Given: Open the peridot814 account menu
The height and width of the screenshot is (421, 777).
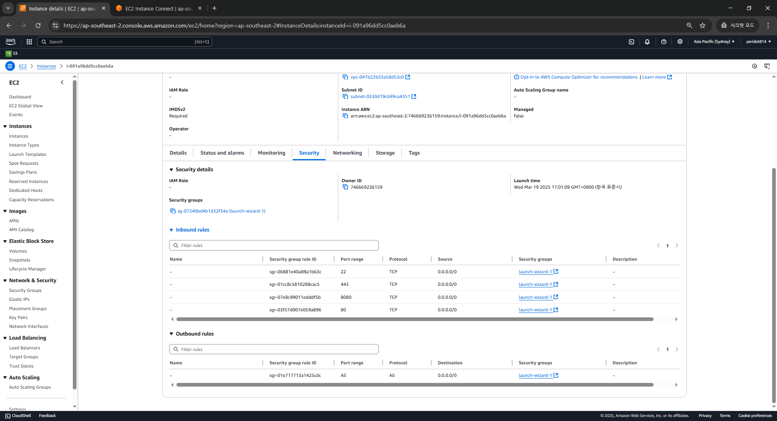Looking at the screenshot, I should 758,42.
